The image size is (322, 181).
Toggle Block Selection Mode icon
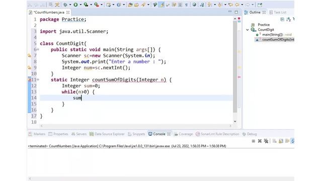click(x=180, y=5)
